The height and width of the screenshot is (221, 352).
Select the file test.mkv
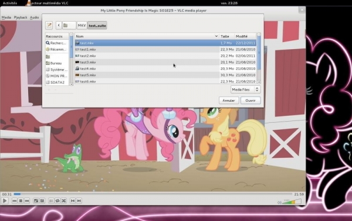(165, 43)
